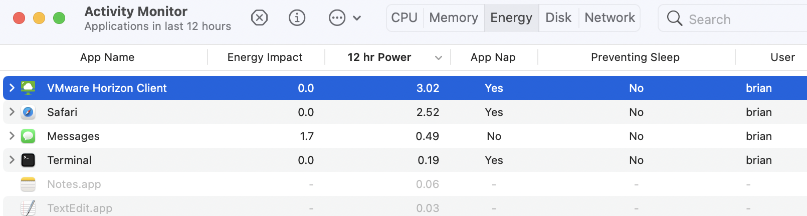Expand the Safari process row
The height and width of the screenshot is (216, 807).
pos(12,112)
